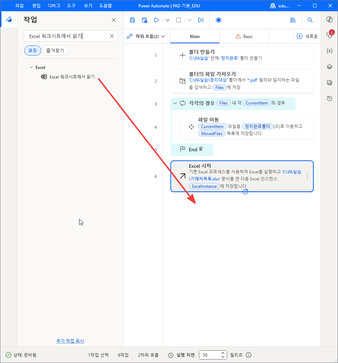Open the 디버그 menu

pyautogui.click(x=54, y=6)
